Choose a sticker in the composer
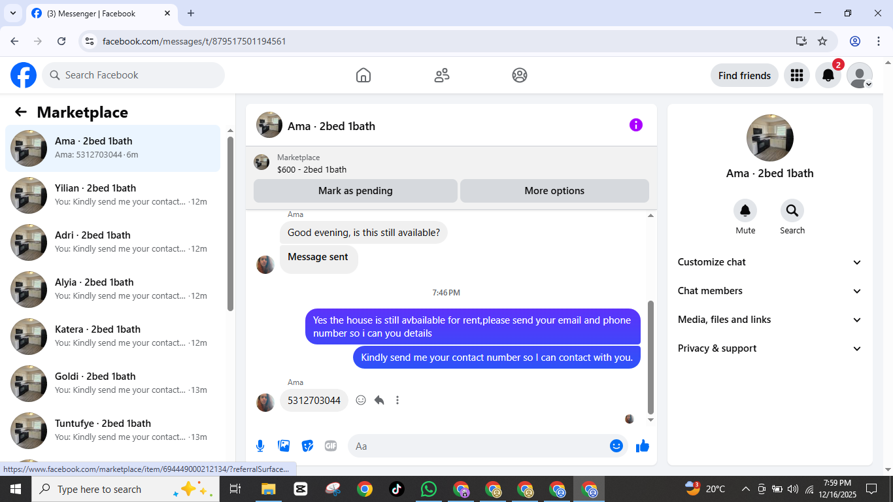The width and height of the screenshot is (893, 502). click(x=307, y=446)
